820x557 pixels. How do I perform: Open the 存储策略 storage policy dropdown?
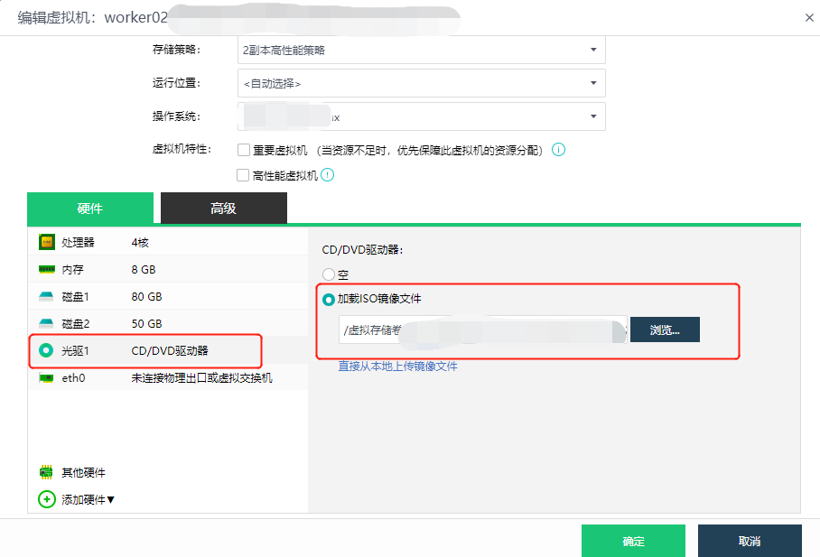(421, 51)
